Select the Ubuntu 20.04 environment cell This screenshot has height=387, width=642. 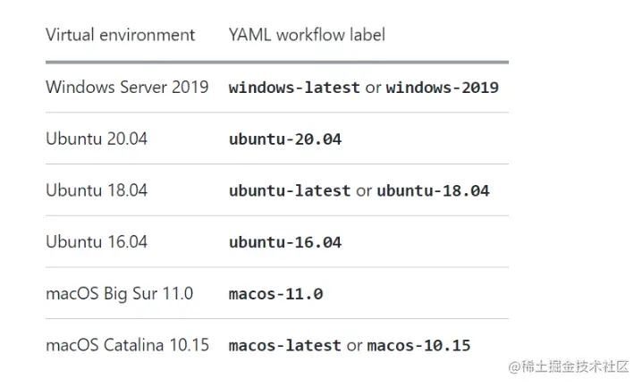[x=97, y=139]
